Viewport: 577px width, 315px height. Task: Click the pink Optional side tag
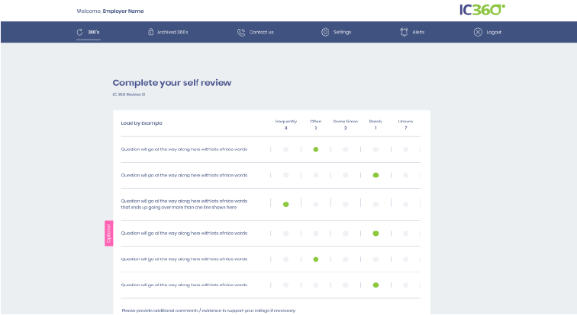point(108,234)
